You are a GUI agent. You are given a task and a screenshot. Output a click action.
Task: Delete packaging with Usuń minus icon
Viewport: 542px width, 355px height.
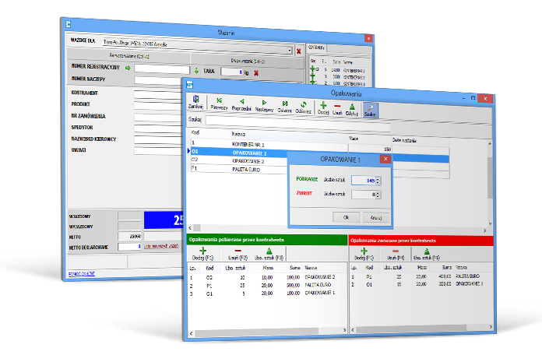pos(338,104)
